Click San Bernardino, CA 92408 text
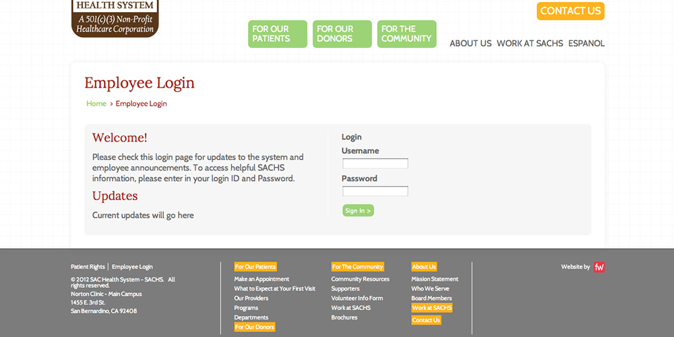 tap(104, 311)
